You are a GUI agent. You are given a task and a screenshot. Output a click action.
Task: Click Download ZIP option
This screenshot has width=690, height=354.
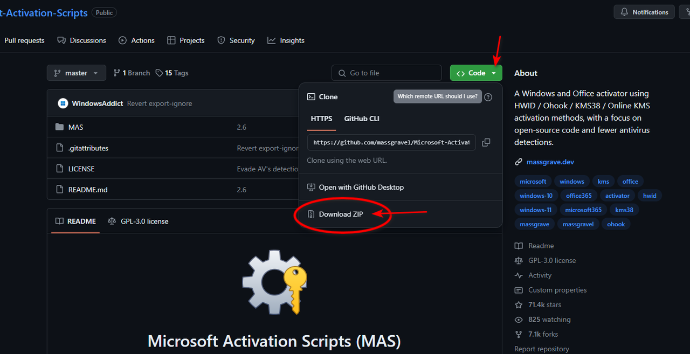tap(341, 214)
